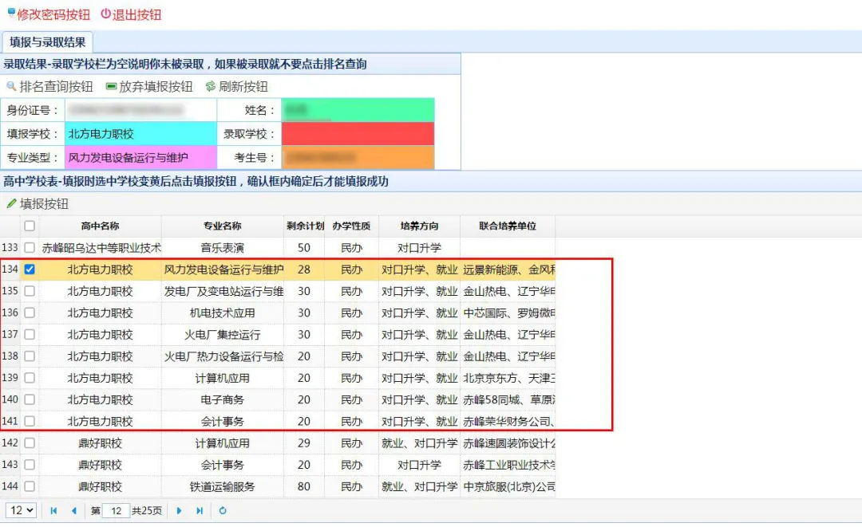
Task: Click the 剩余计划 column header
Action: coord(305,226)
